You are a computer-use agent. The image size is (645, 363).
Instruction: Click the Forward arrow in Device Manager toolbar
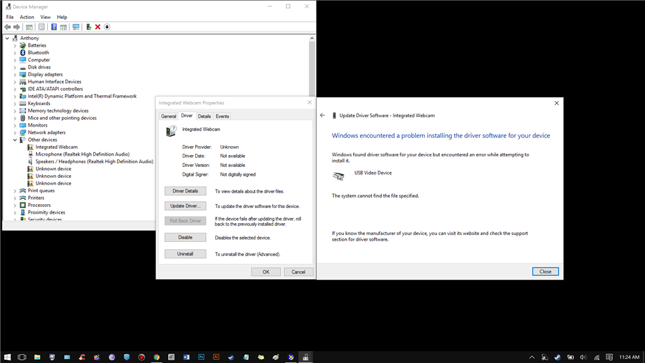pos(16,27)
